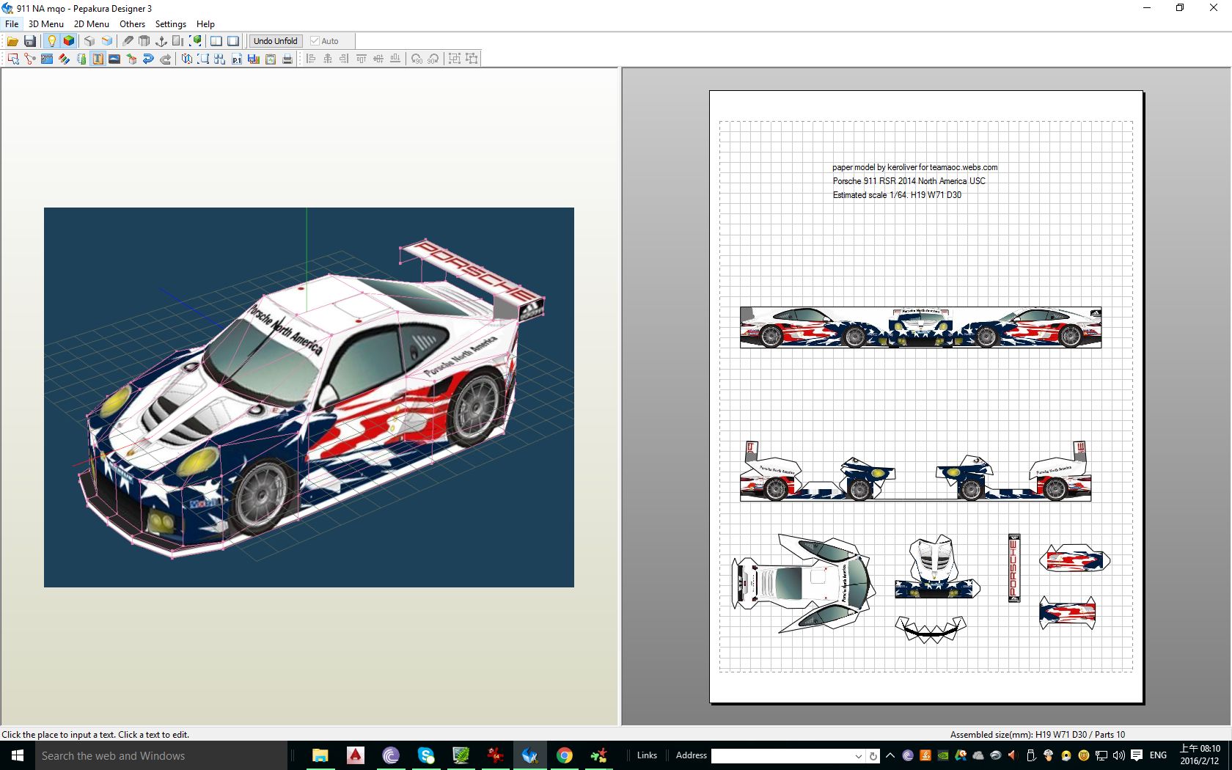Click the blue undo arrow icon
This screenshot has width=1232, height=770.
[148, 59]
